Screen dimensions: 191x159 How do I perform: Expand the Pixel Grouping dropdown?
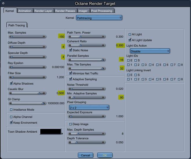[89, 107]
